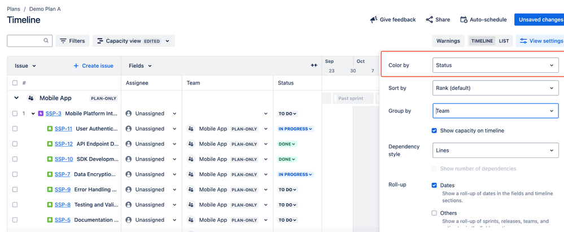The width and height of the screenshot is (564, 232).
Task: Click the purple epic icon for SSP-3
Action: [41, 113]
